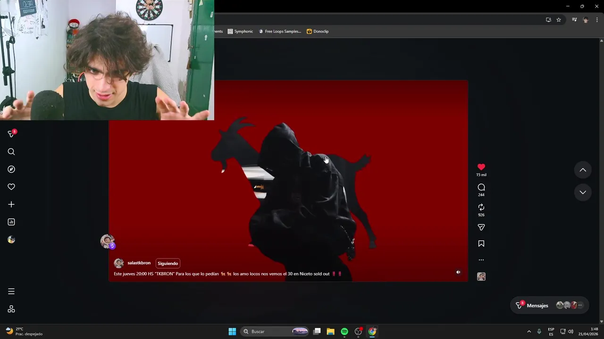
Task: Open the search panel in sidebar
Action: [11, 152]
